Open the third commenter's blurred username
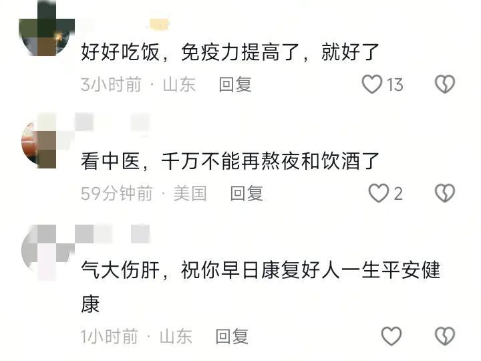This screenshot has height=361, width=481. [112, 234]
